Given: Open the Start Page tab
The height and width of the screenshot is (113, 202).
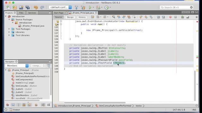Looking at the screenshot, I should (x=59, y=13).
